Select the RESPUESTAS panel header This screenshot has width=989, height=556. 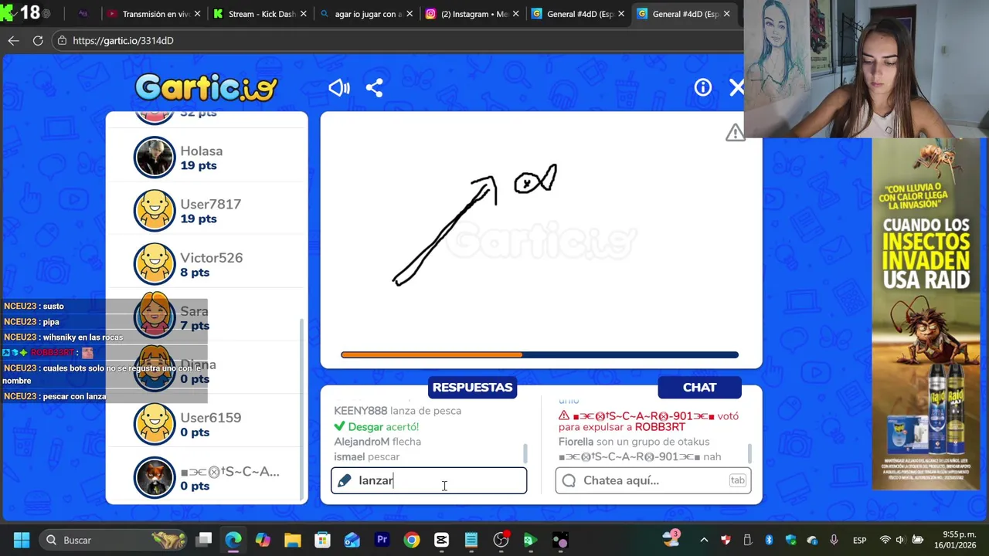(x=472, y=387)
